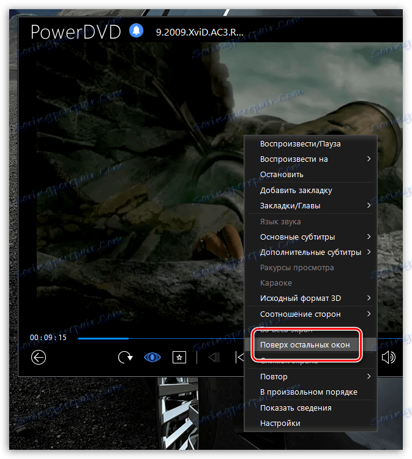
Task: Click the elapsed time 00:09:15
Action: click(x=48, y=338)
